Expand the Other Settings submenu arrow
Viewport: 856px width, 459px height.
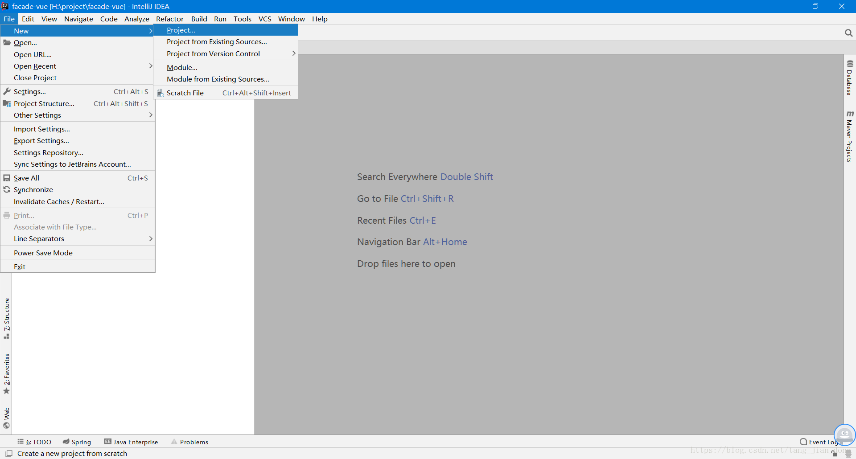click(151, 115)
